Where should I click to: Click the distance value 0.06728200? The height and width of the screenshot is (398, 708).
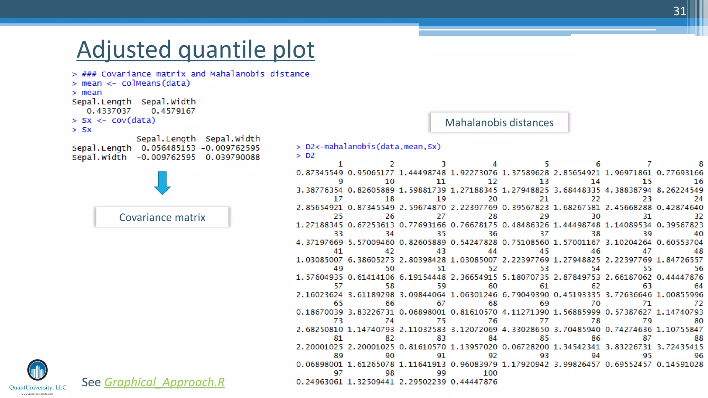pyautogui.click(x=525, y=347)
